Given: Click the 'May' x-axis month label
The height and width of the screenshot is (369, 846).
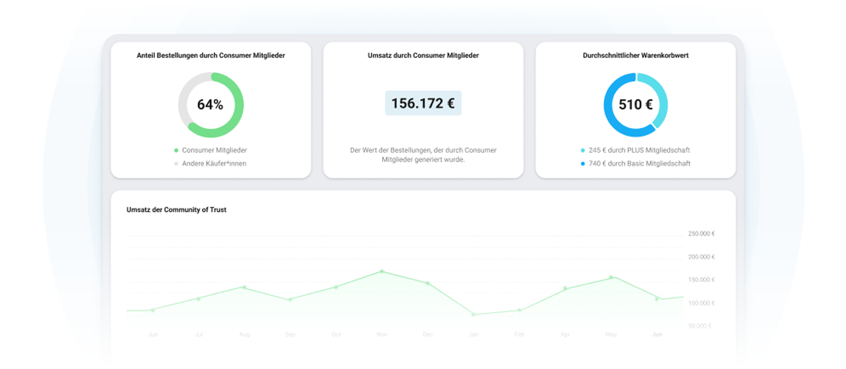Looking at the screenshot, I should click(611, 334).
